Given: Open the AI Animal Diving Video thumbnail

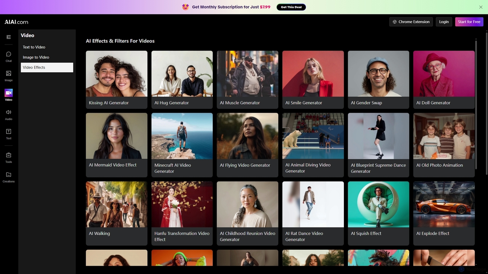Looking at the screenshot, I should point(313,136).
